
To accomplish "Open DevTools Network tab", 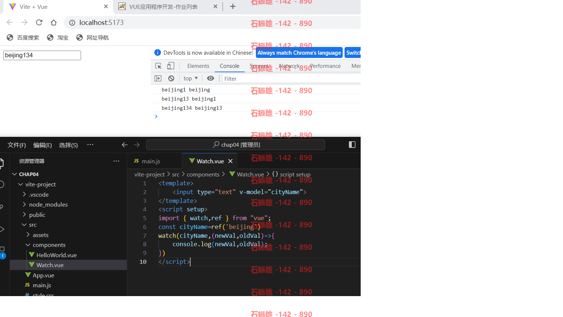I will 289,66.
